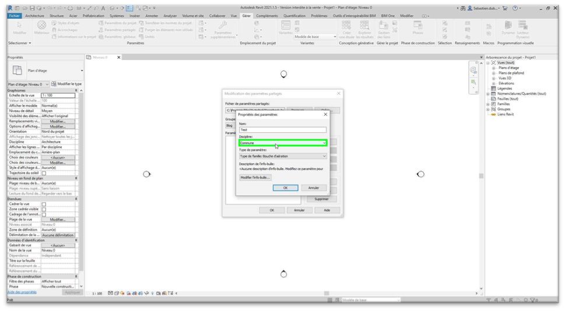Check the Zone cadrée visible checkbox
The height and width of the screenshot is (311, 565).
coord(44,209)
